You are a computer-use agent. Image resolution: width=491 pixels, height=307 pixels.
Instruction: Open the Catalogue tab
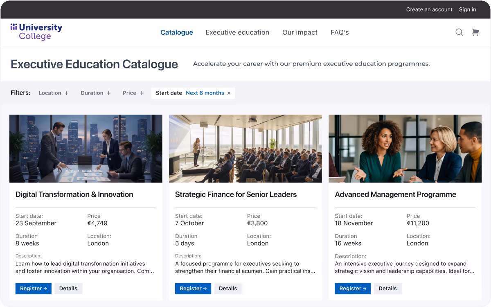click(x=177, y=32)
